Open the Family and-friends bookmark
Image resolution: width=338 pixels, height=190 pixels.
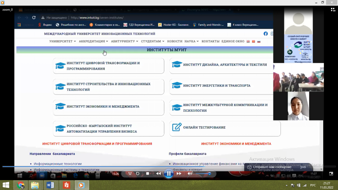click(x=208, y=25)
